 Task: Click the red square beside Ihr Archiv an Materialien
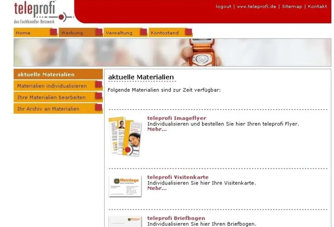(x=98, y=107)
